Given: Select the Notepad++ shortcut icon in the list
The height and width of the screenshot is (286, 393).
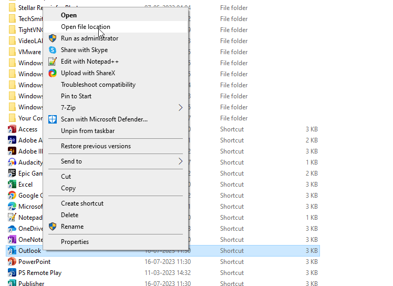Looking at the screenshot, I should pyautogui.click(x=12, y=218).
